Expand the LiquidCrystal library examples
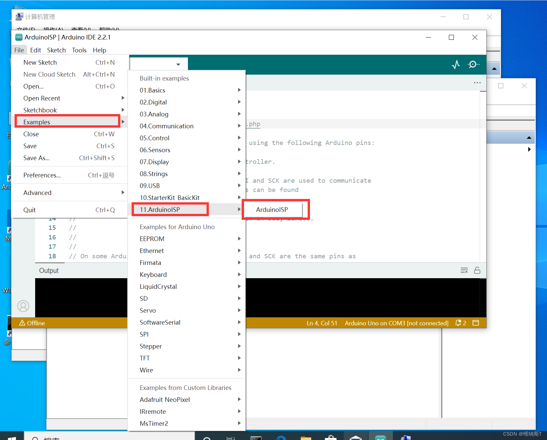 click(187, 286)
